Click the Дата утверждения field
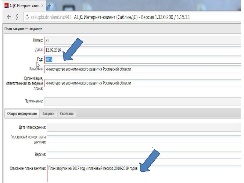This screenshot has height=183, width=244. pos(144,127)
